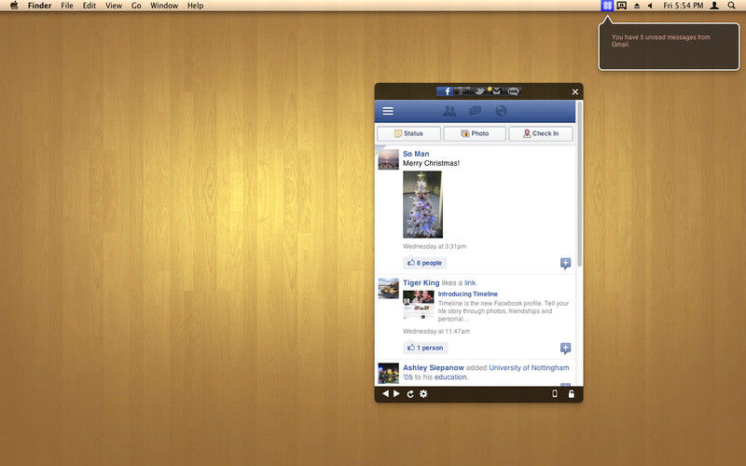Open Spotlight search magnifier
Viewport: 746px width, 466px height.
tap(731, 6)
